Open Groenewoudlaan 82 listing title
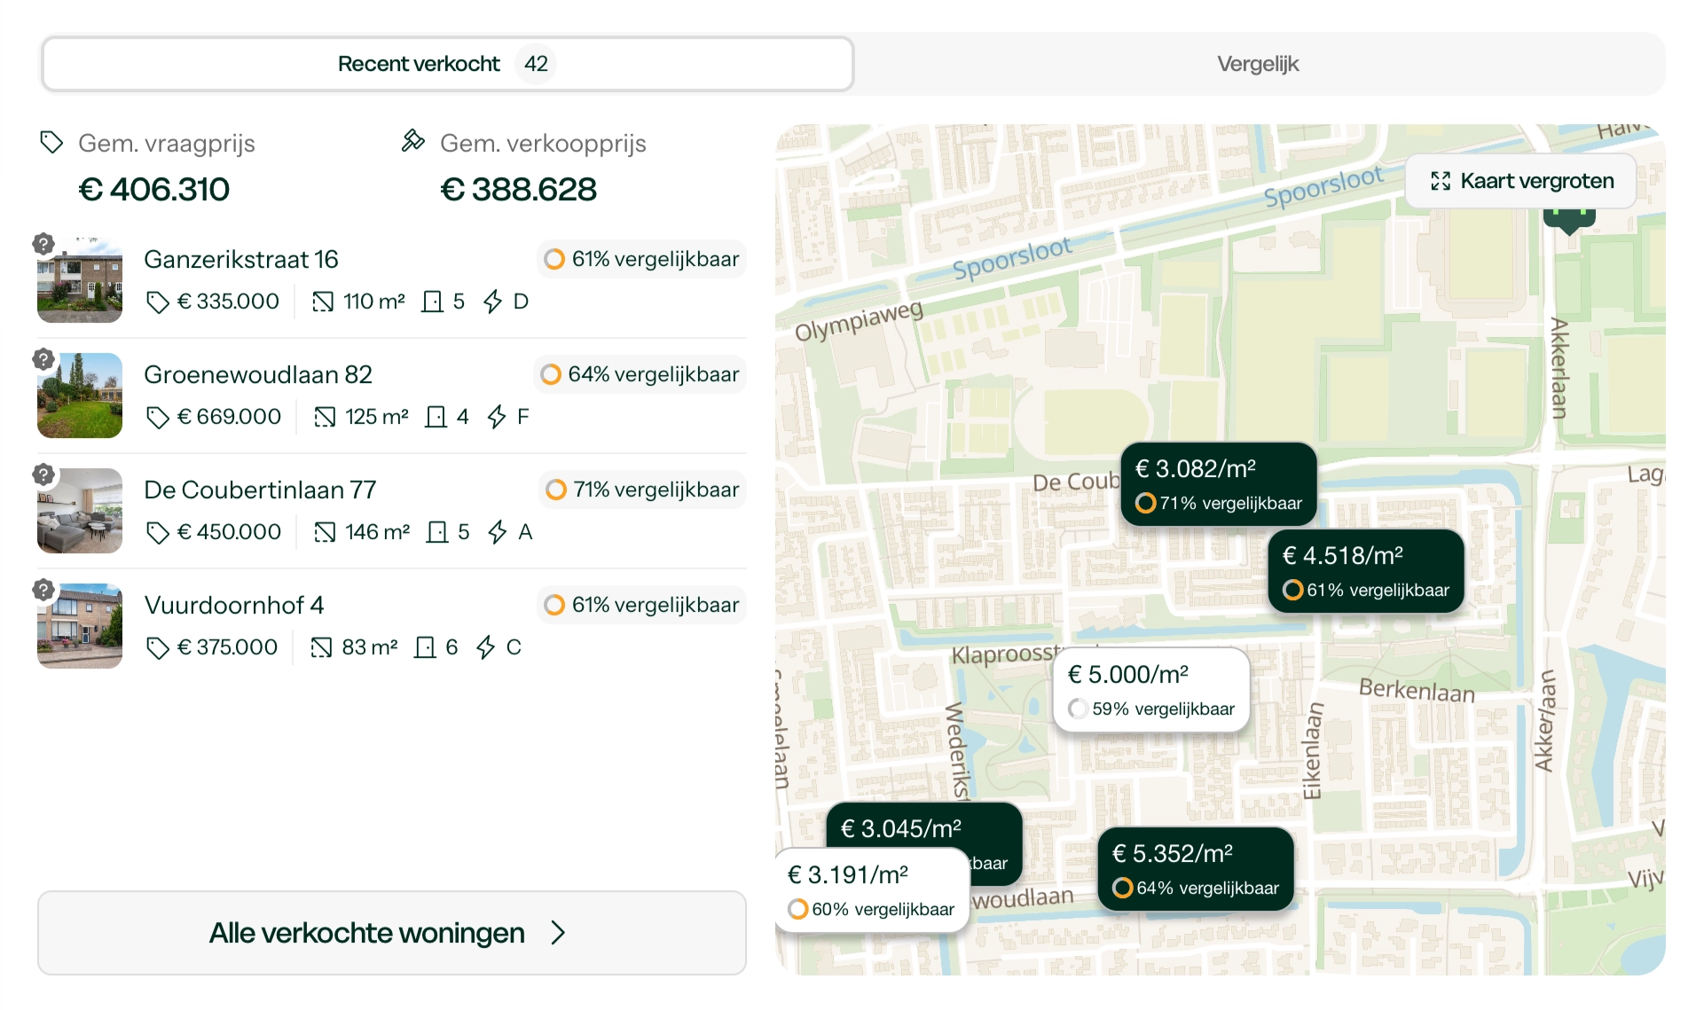This screenshot has height=1010, width=1696. click(258, 374)
